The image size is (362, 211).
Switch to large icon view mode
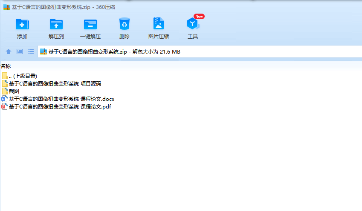click(20, 51)
